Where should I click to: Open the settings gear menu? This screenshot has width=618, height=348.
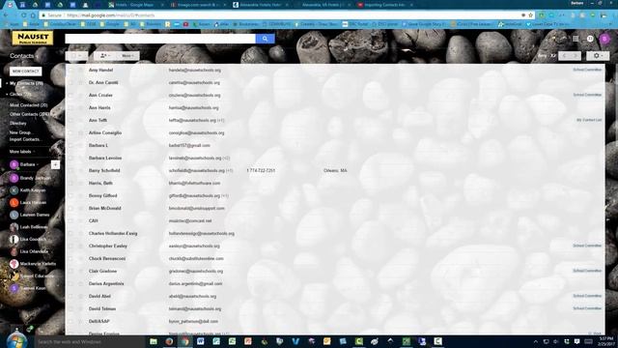click(598, 56)
